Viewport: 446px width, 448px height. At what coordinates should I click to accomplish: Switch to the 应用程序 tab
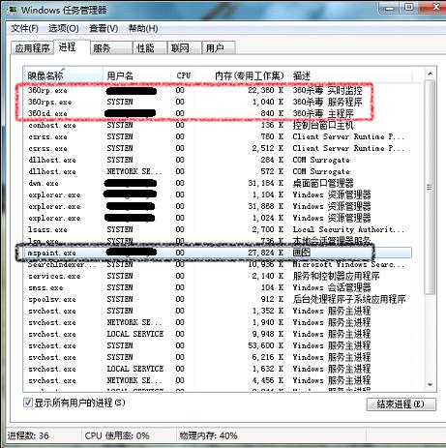pyautogui.click(x=32, y=48)
